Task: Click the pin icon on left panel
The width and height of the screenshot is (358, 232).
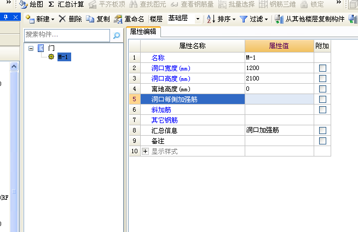Action: tap(6, 17)
